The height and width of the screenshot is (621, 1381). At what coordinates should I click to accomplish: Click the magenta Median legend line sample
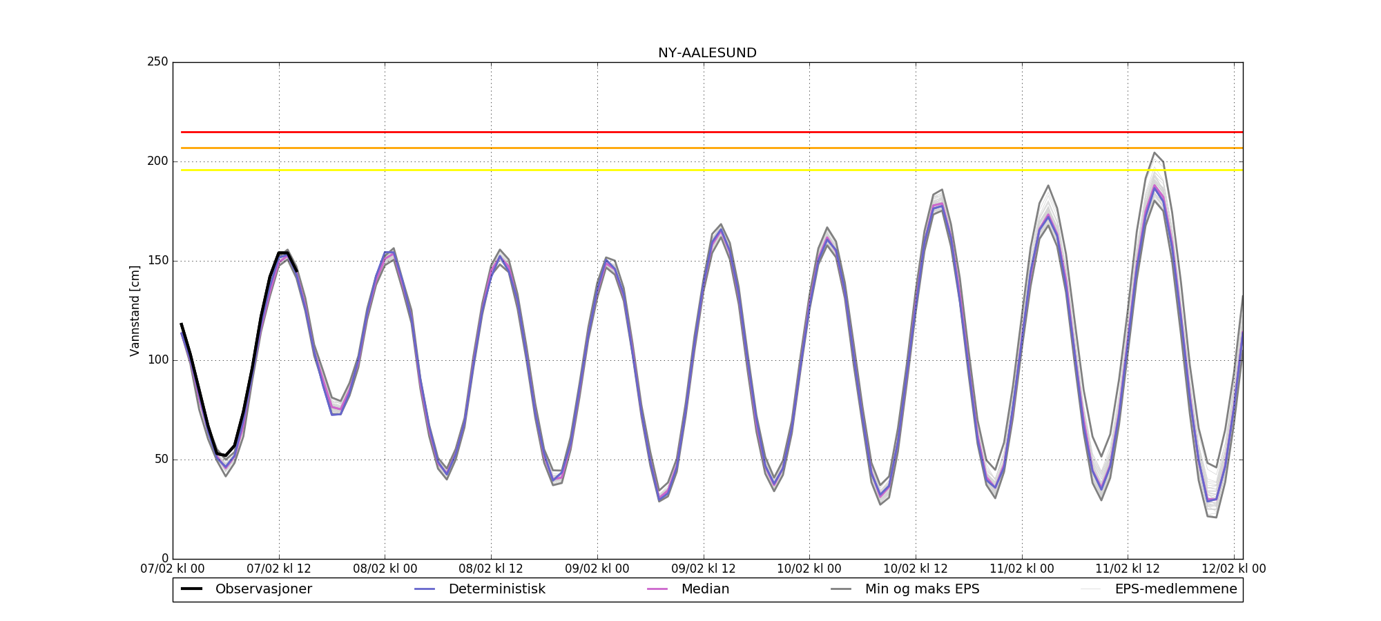[657, 589]
